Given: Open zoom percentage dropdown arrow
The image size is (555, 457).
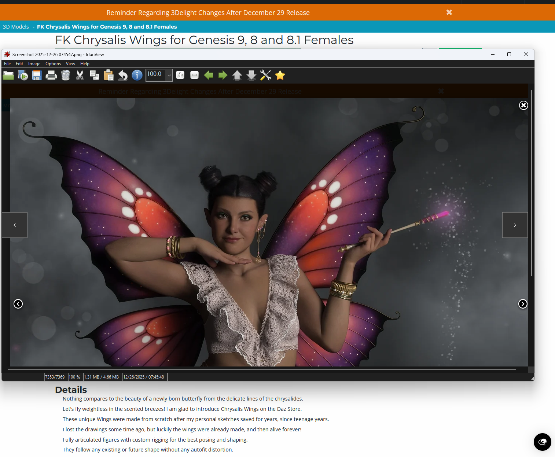Looking at the screenshot, I should [x=169, y=75].
